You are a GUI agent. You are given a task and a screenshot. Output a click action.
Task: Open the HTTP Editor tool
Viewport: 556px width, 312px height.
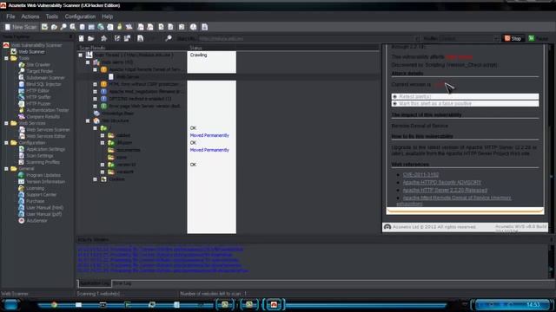point(37,90)
